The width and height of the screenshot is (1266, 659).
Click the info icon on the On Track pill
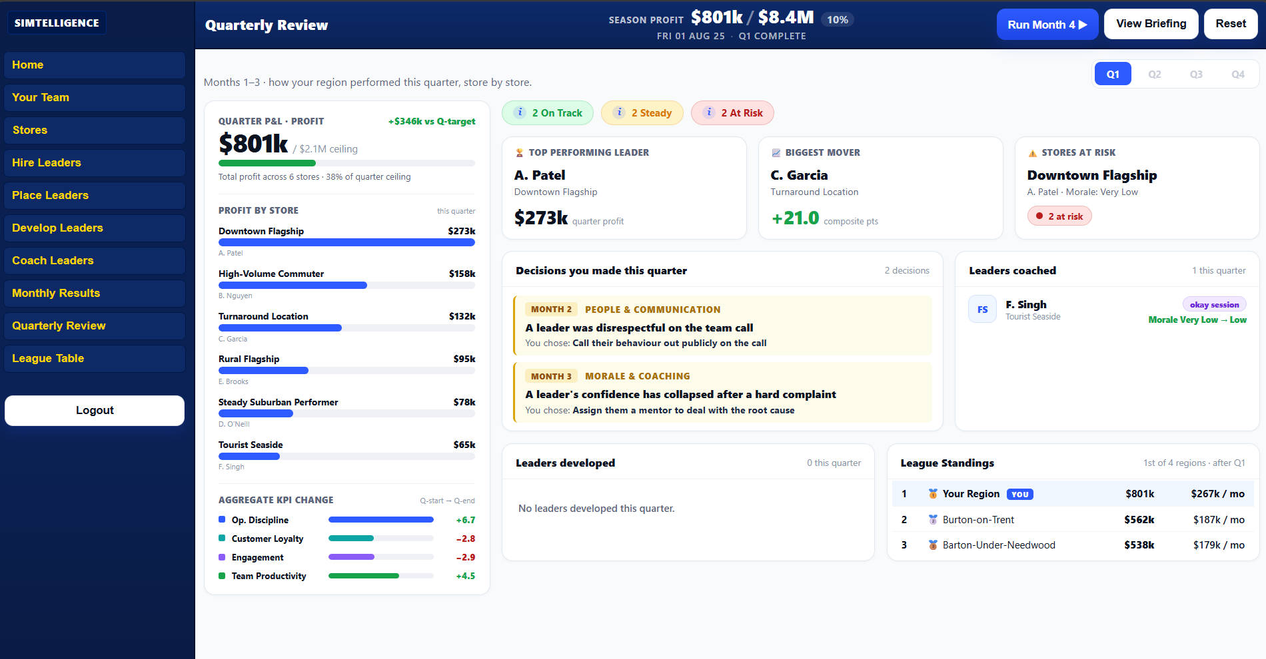(x=520, y=112)
